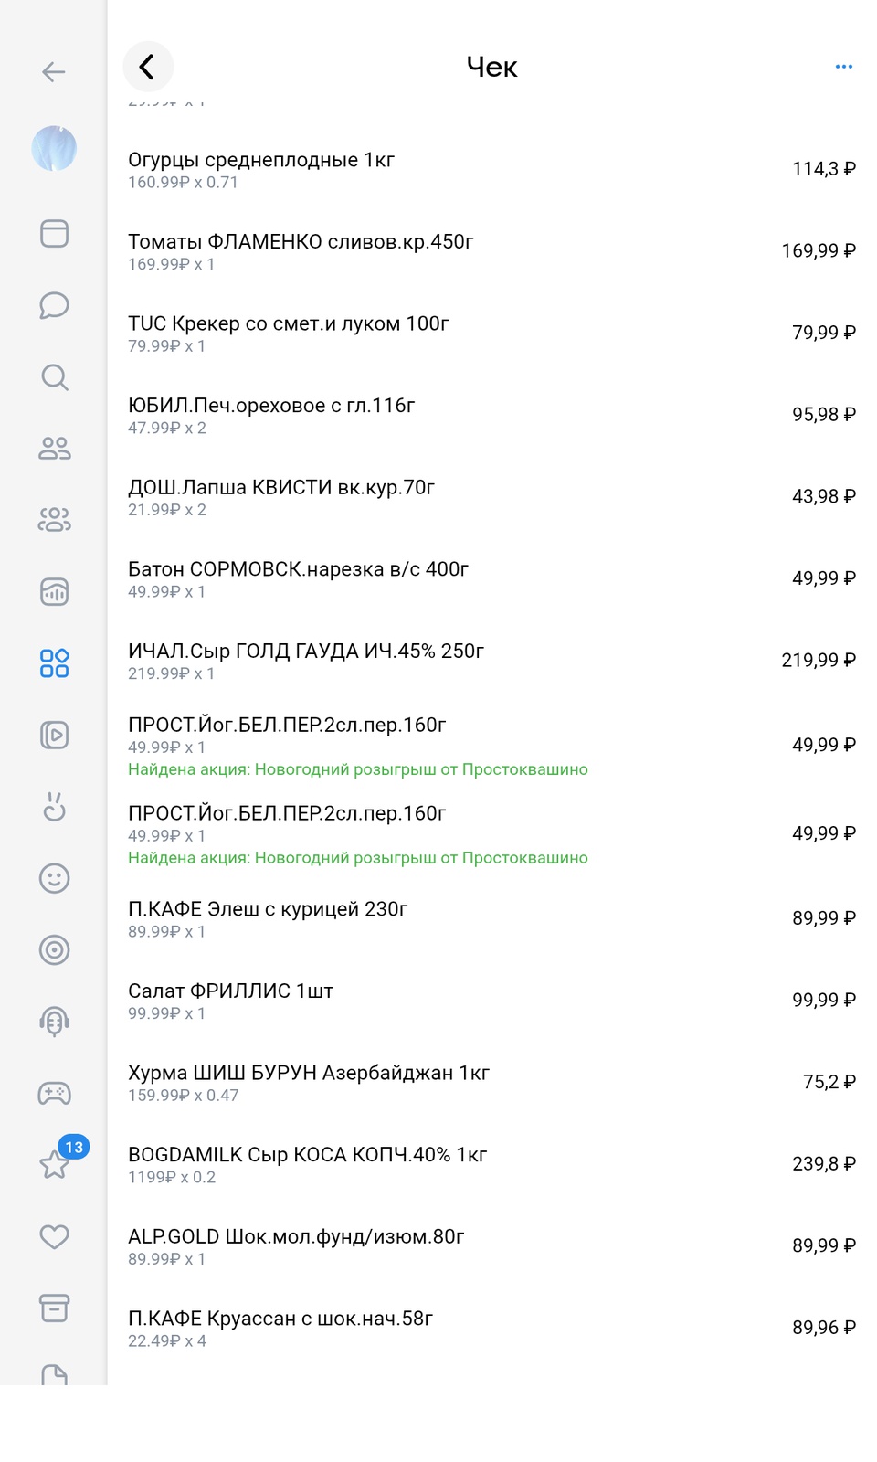
Task: Open the communities group icon
Action: point(54,519)
